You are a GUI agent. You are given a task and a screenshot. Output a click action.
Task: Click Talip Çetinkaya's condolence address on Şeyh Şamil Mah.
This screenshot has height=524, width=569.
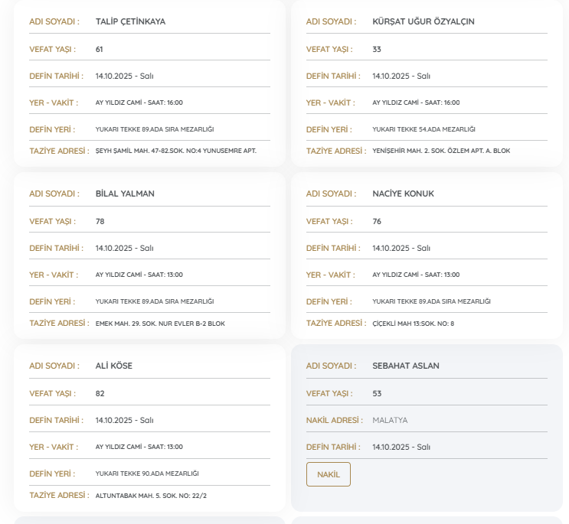point(175,151)
